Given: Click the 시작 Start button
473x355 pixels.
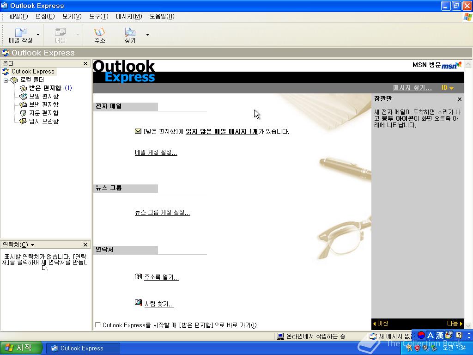Looking at the screenshot, I should pos(20,348).
